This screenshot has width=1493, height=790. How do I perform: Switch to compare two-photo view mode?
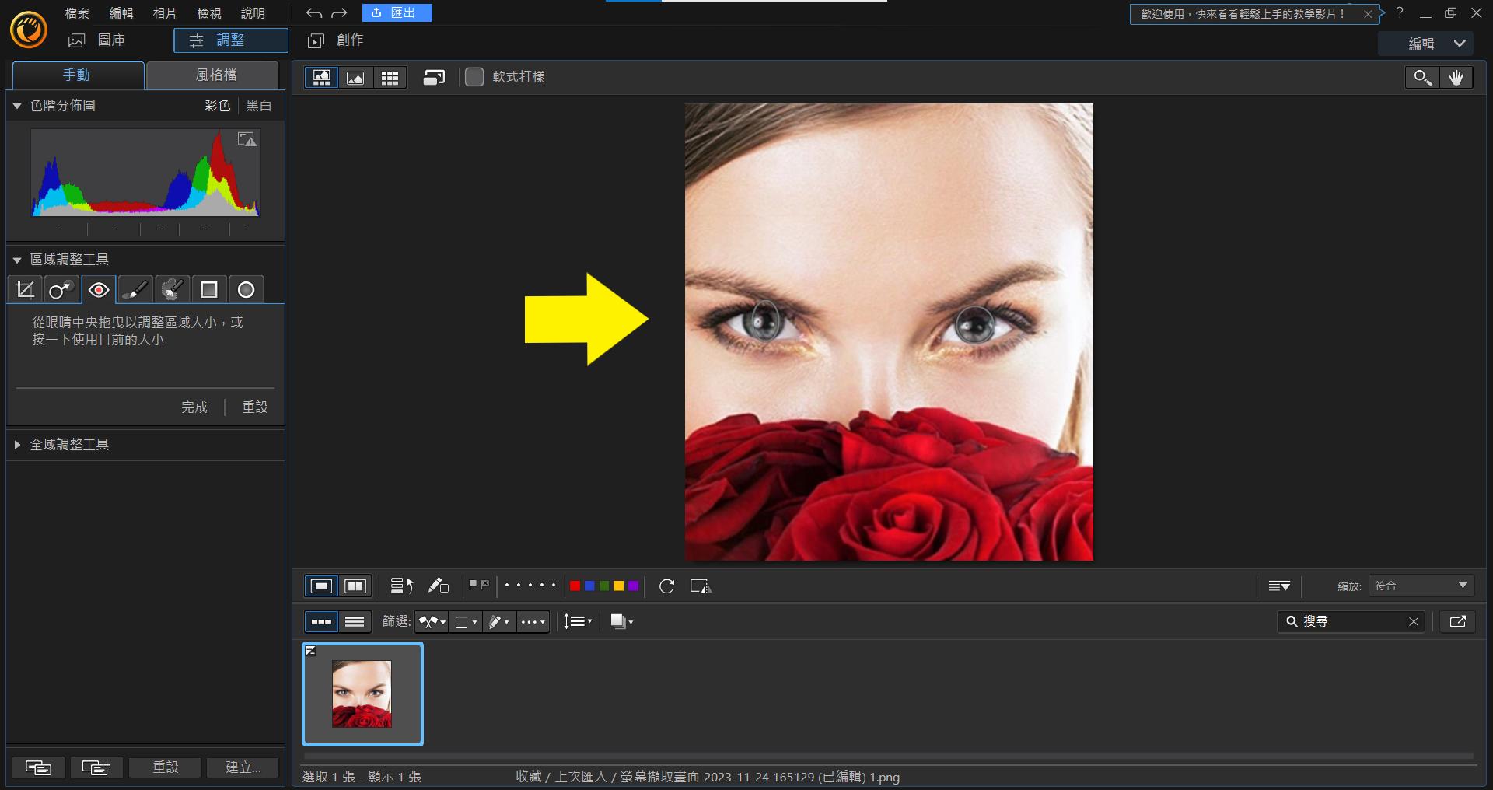355,586
